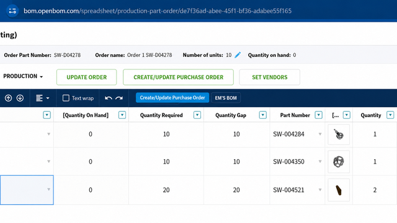Select part number SW-004521 cell

(298, 190)
